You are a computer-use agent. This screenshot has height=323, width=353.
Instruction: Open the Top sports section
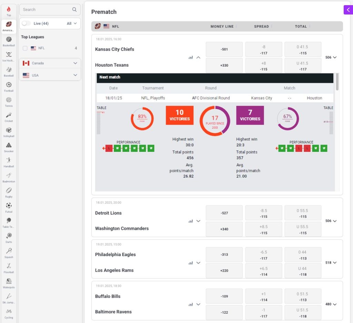click(x=9, y=11)
